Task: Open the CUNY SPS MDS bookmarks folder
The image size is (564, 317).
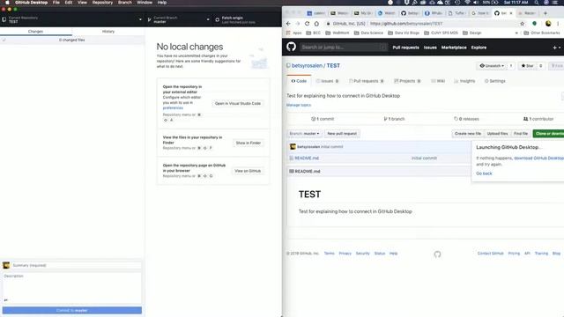Action: (x=441, y=33)
